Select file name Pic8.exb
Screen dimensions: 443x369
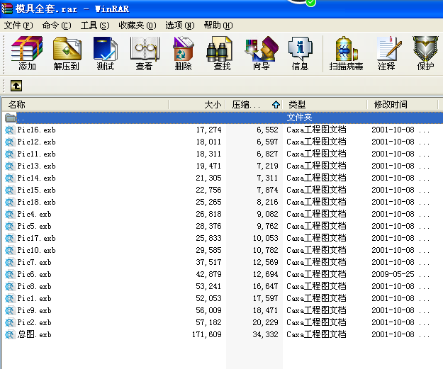[x=34, y=286]
